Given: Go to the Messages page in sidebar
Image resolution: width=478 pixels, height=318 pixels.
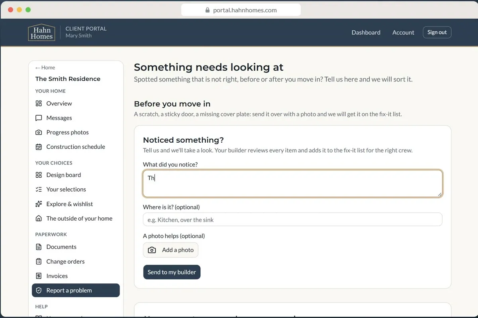Looking at the screenshot, I should (76, 118).
